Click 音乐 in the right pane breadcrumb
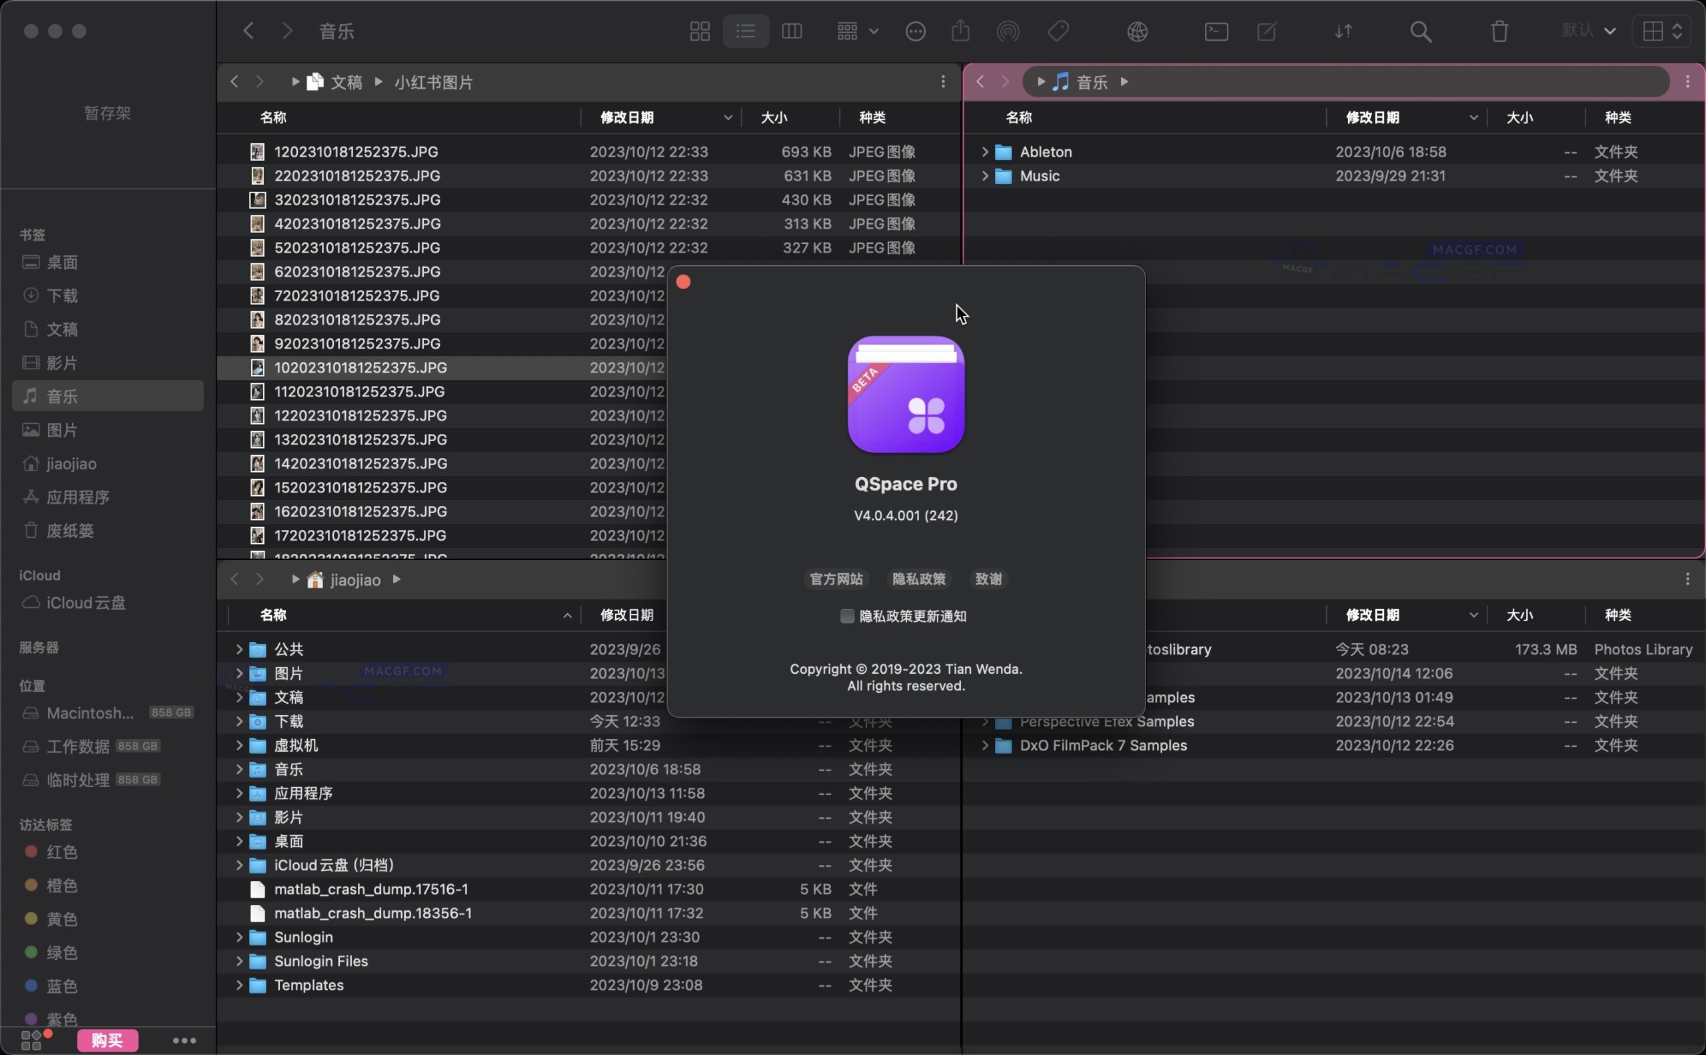Screen dimensions: 1706x1055 click(x=1092, y=81)
